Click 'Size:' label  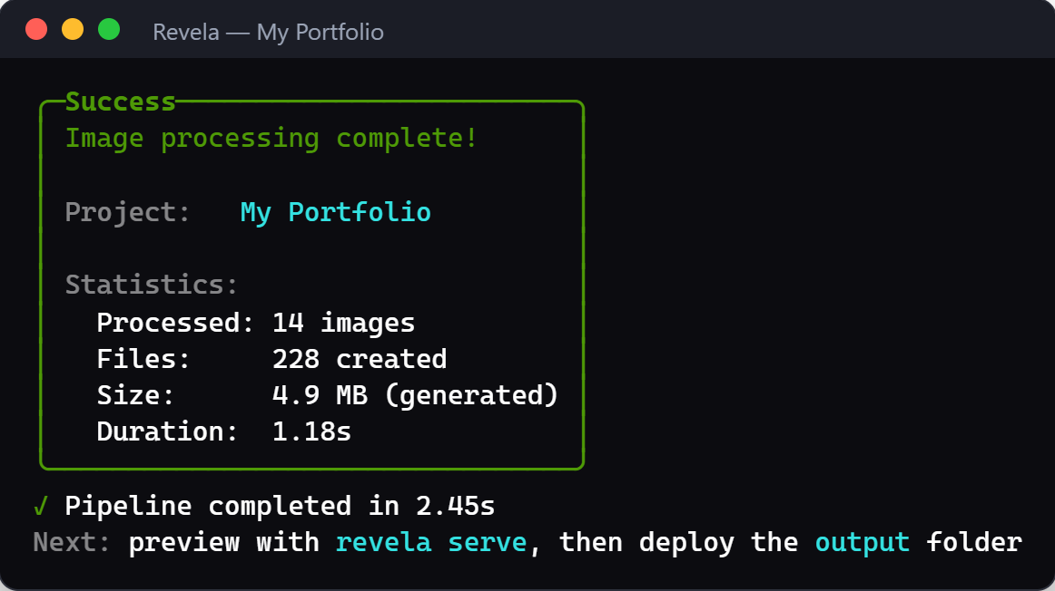136,395
